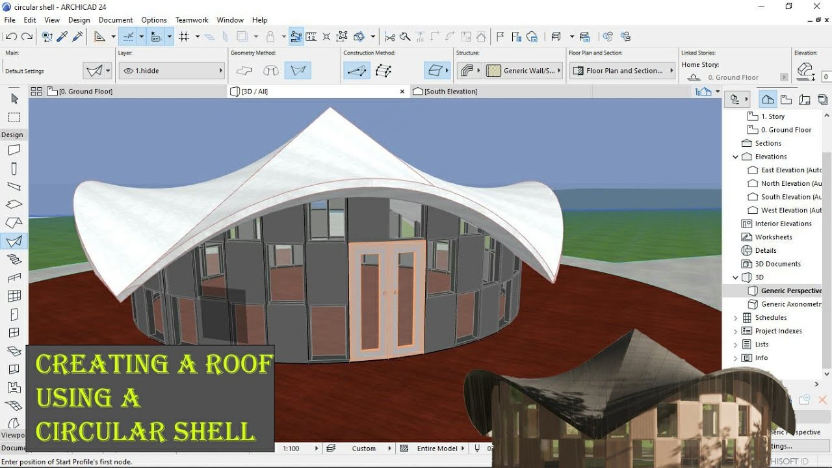
Task: Select the Railing tool
Action: [x=14, y=278]
